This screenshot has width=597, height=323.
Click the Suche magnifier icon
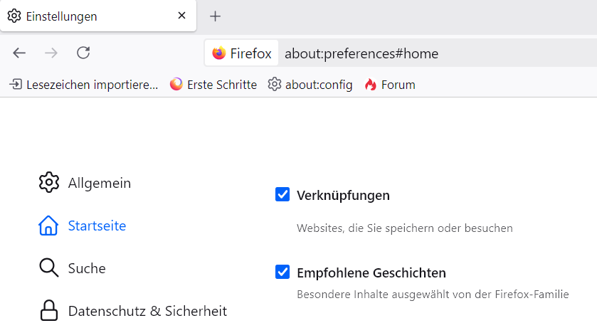[48, 268]
